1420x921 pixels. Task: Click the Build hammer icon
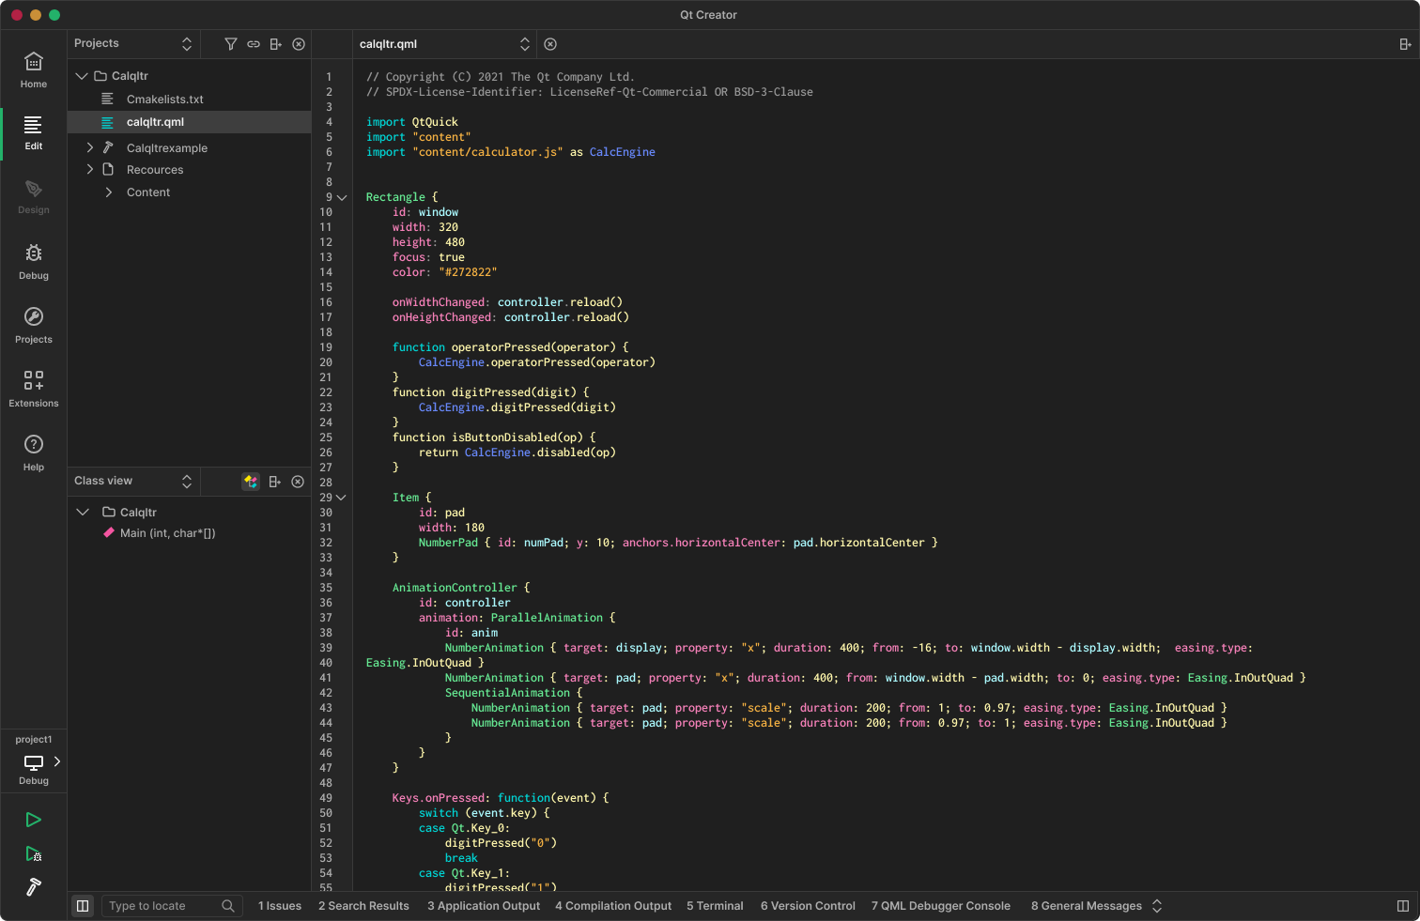[34, 887]
